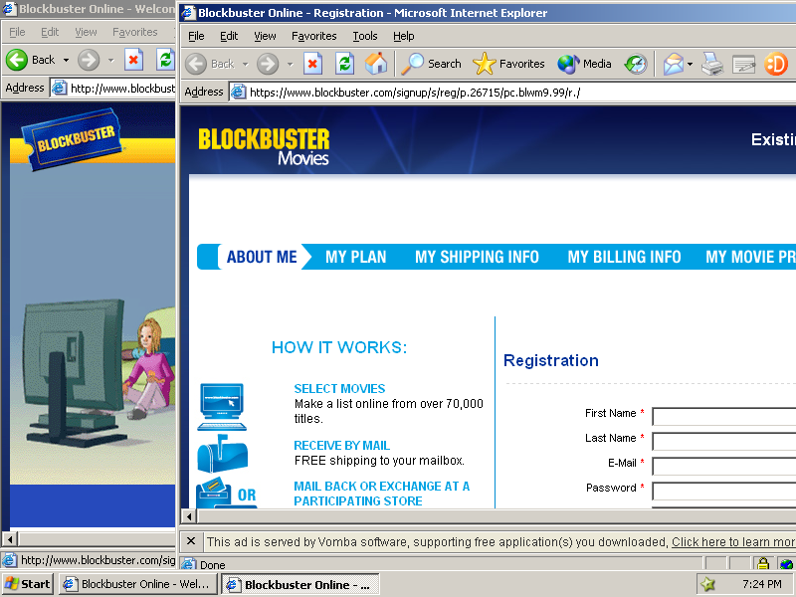This screenshot has height=597, width=796.
Task: Select the ABOUT ME step tab
Action: [262, 257]
